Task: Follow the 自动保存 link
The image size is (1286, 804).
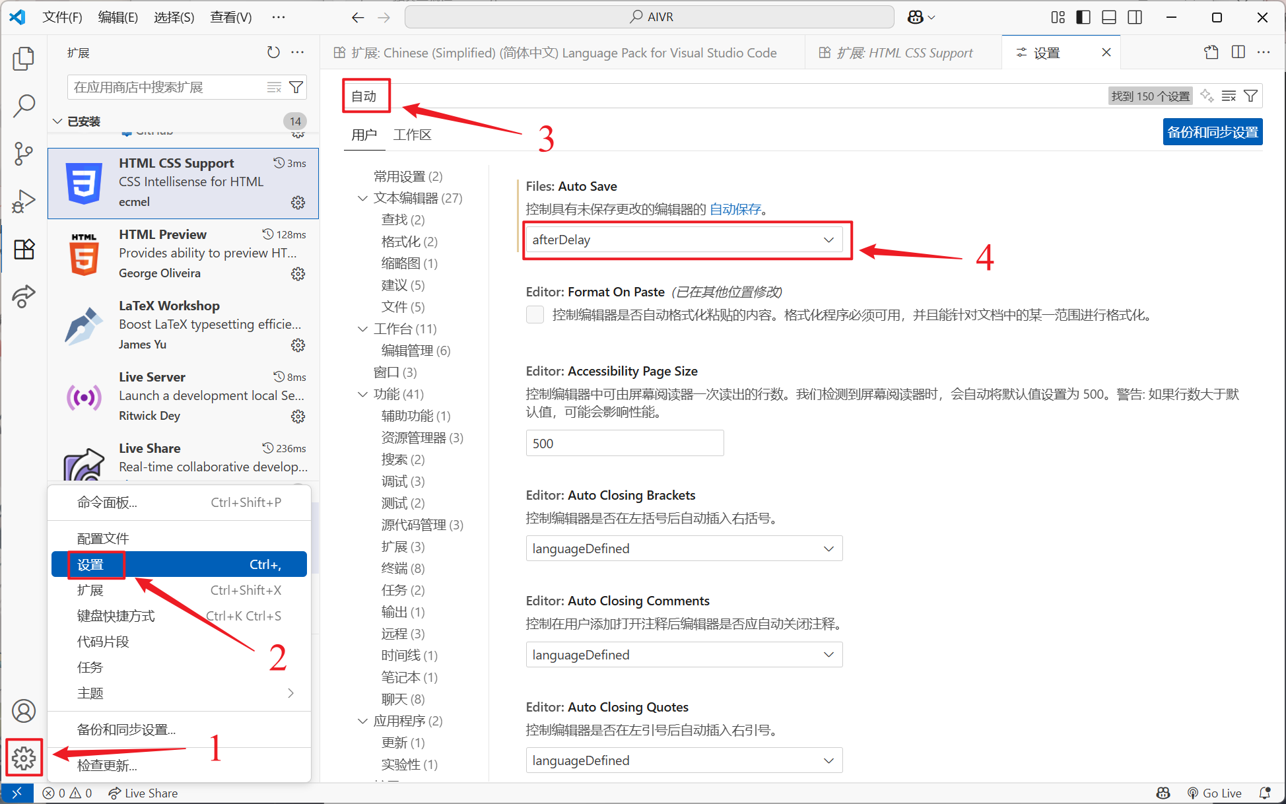Action: [735, 209]
